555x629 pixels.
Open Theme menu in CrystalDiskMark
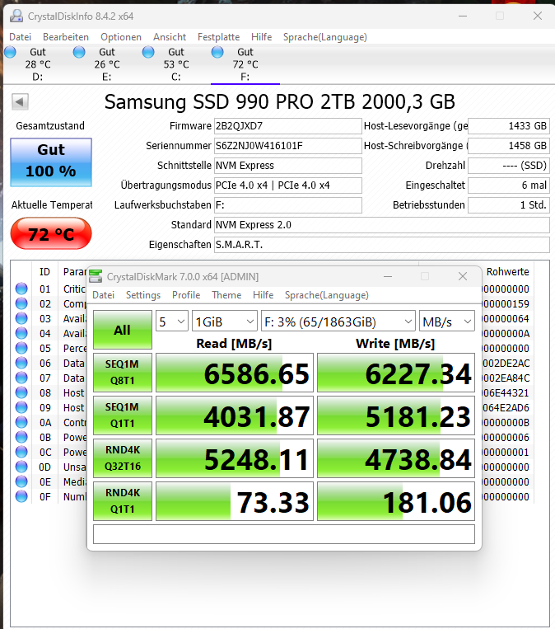point(226,295)
